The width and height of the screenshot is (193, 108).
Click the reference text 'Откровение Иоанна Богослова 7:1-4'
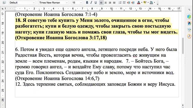[56, 14]
